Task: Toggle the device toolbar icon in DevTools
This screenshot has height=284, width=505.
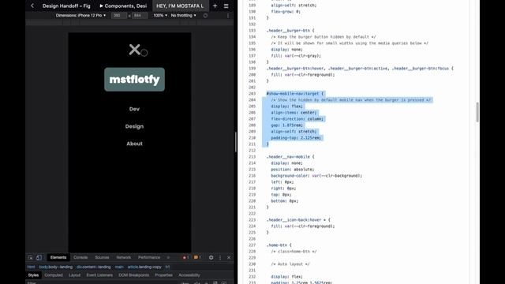Action: (x=39, y=258)
